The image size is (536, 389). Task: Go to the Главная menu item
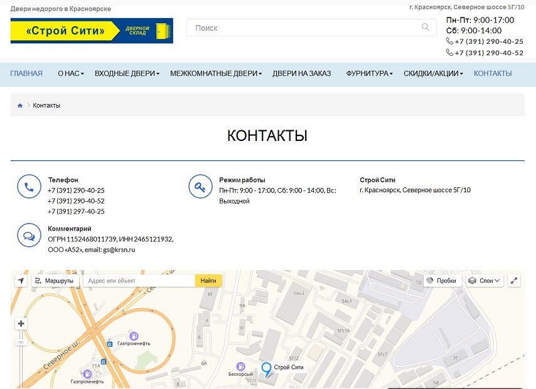pos(26,74)
